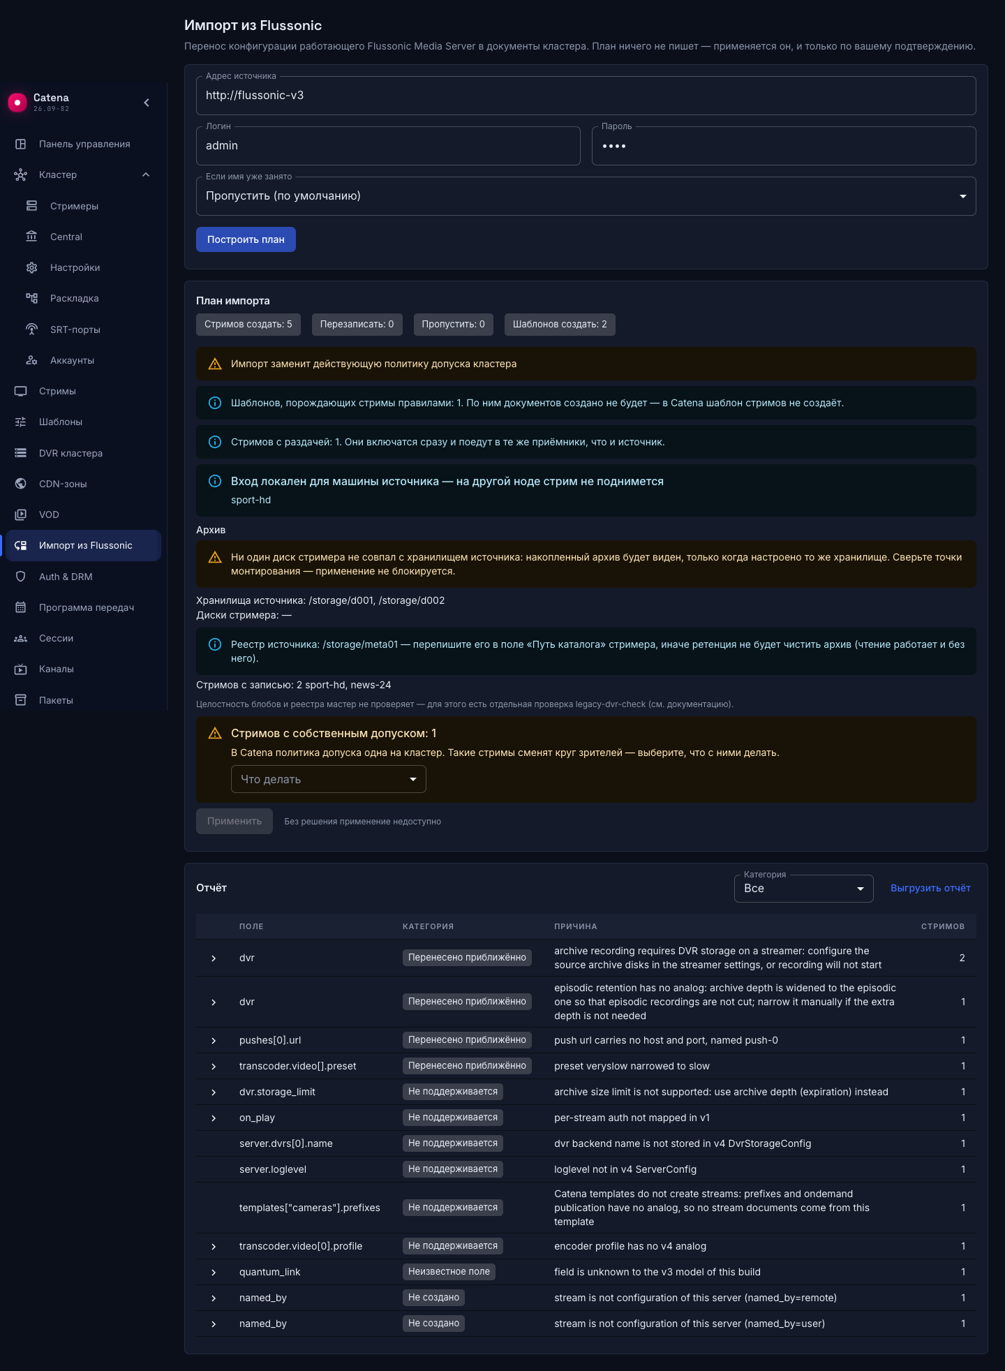The width and height of the screenshot is (1005, 1371).
Task: Expand the dvr.storage_limit report row
Action: (x=214, y=1092)
